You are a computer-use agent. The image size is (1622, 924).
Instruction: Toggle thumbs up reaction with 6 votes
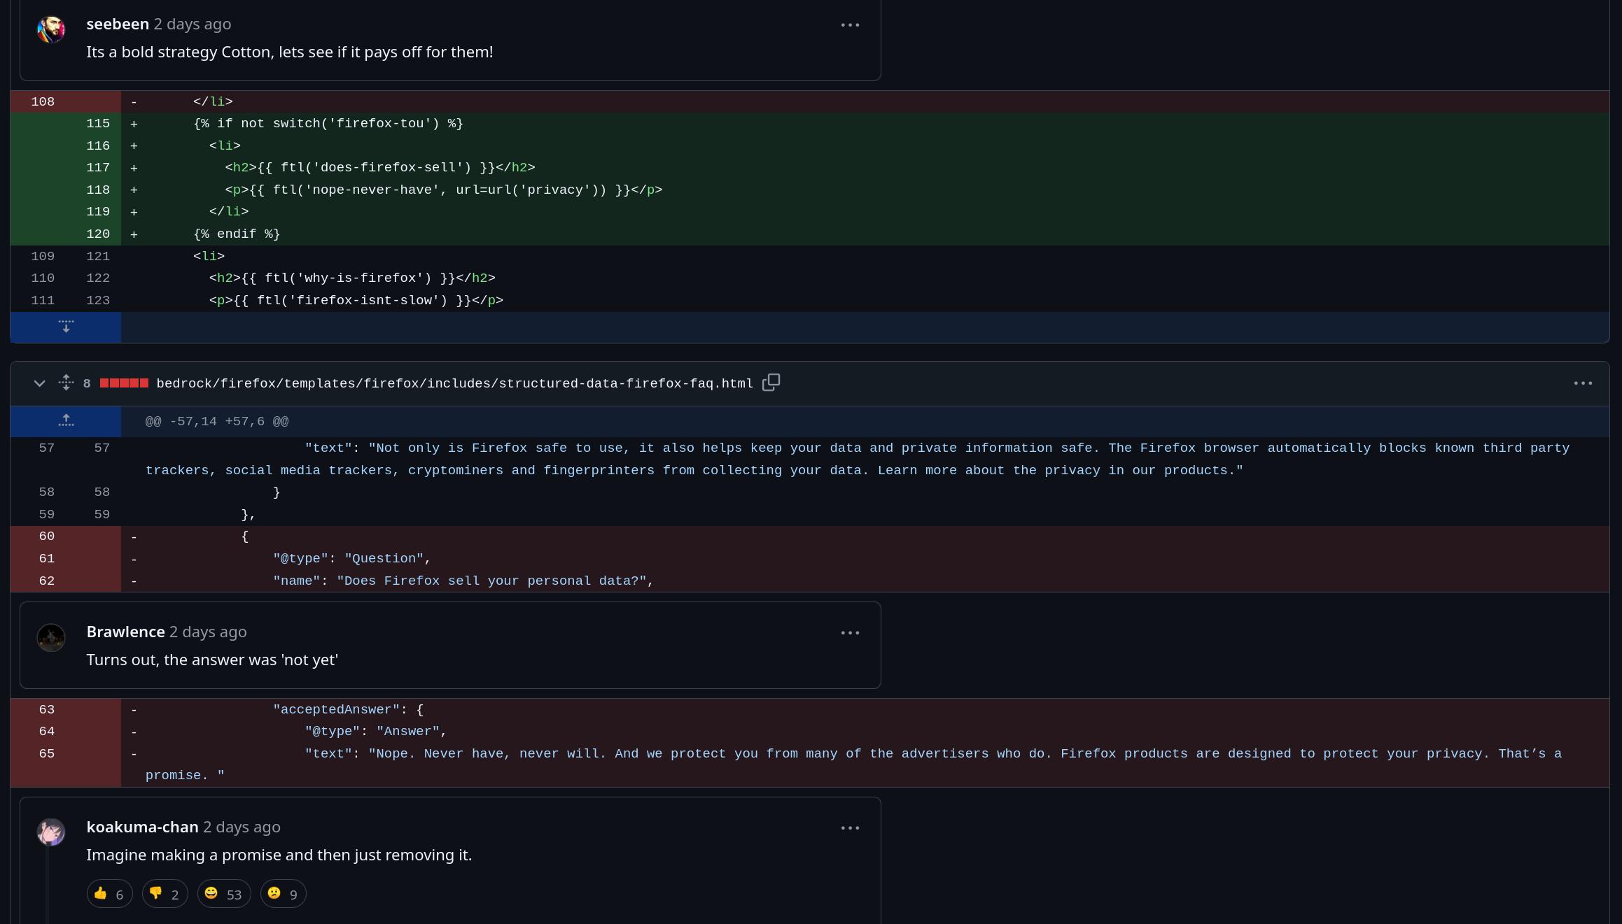coord(109,894)
